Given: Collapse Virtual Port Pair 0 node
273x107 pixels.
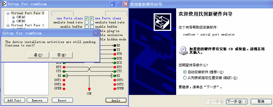Looking at the screenshot, I should [x=8, y=13].
